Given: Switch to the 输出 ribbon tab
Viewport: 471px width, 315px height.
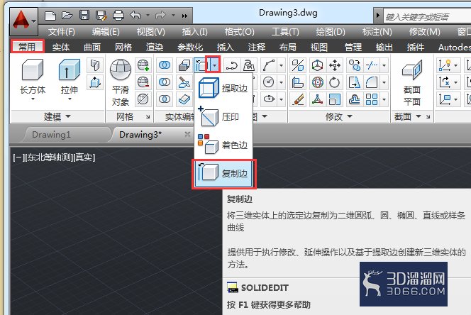Looking at the screenshot, I should click(x=384, y=47).
